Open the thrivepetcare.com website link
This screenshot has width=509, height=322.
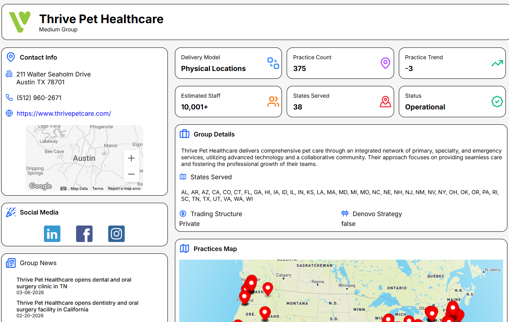point(64,113)
